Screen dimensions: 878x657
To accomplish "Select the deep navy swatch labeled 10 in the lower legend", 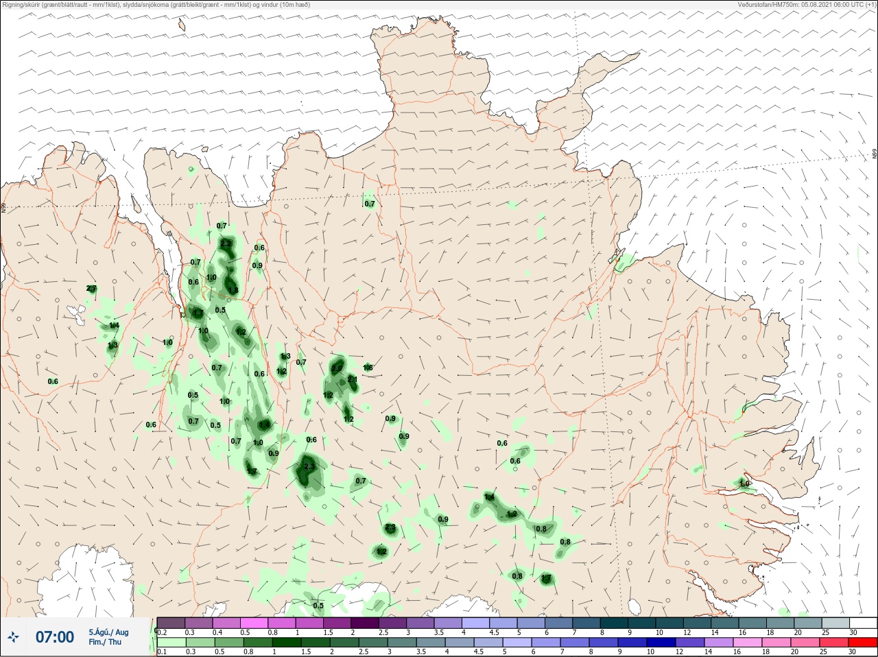I will coord(661,643).
